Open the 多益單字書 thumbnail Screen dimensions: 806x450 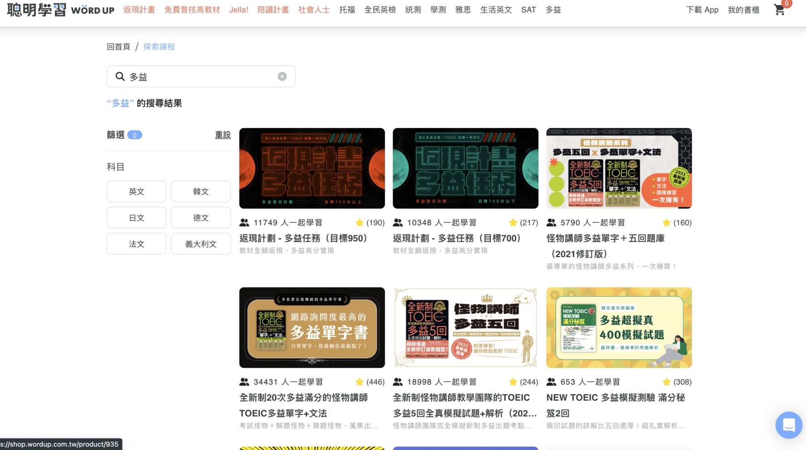[312, 327]
